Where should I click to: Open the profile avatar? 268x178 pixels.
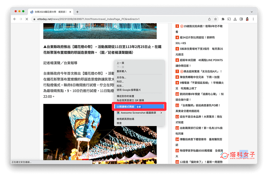click(247, 19)
